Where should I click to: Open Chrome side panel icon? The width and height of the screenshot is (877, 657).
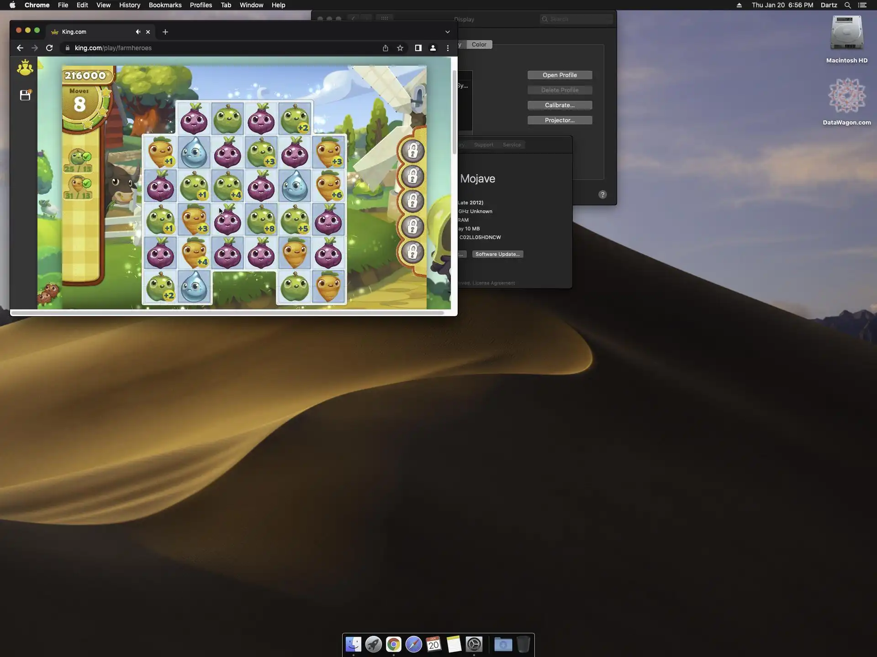coord(418,48)
